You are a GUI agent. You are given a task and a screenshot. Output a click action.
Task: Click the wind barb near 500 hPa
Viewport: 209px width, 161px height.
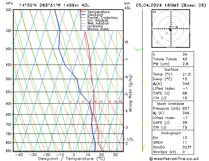pyautogui.click(x=143, y=79)
